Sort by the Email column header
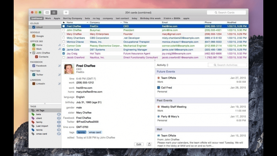The image size is (277, 156). (x=182, y=23)
